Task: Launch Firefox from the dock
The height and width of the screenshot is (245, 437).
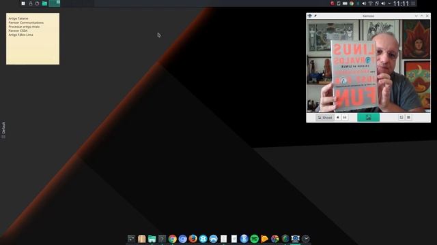Action: click(x=193, y=239)
